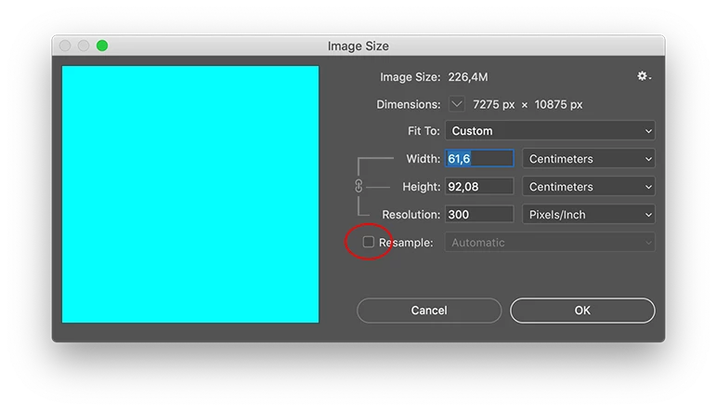Change Height units from Centimeters
The width and height of the screenshot is (717, 411).
pyautogui.click(x=589, y=187)
